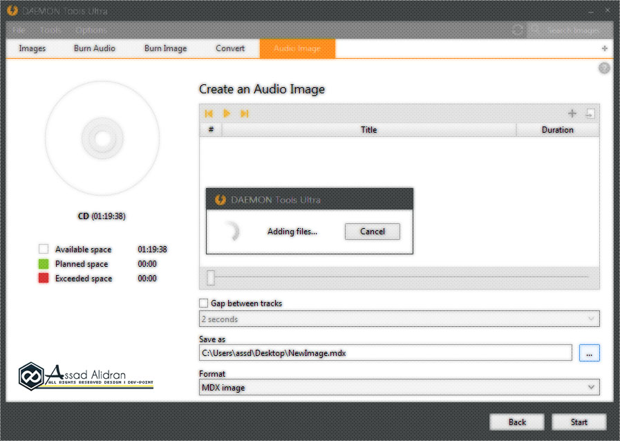Click the page-with-arrow icon in the track toolbar
The height and width of the screenshot is (441, 620).
(590, 114)
